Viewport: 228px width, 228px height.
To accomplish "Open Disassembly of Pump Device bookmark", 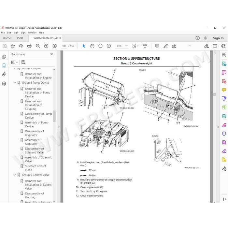I will (38, 116).
